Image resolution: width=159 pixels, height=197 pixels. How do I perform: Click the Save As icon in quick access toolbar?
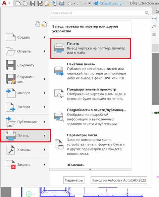coord(40,3)
